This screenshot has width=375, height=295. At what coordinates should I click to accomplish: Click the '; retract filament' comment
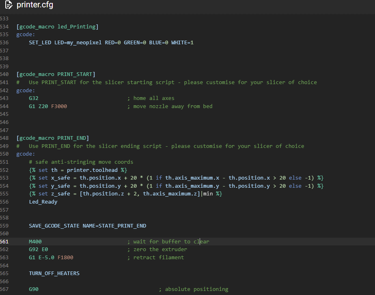point(155,258)
